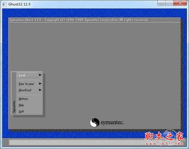Viewport: 189px width, 149px height.
Task: Click the Symantec Ghost 11.5 copyright header
Action: [79, 20]
